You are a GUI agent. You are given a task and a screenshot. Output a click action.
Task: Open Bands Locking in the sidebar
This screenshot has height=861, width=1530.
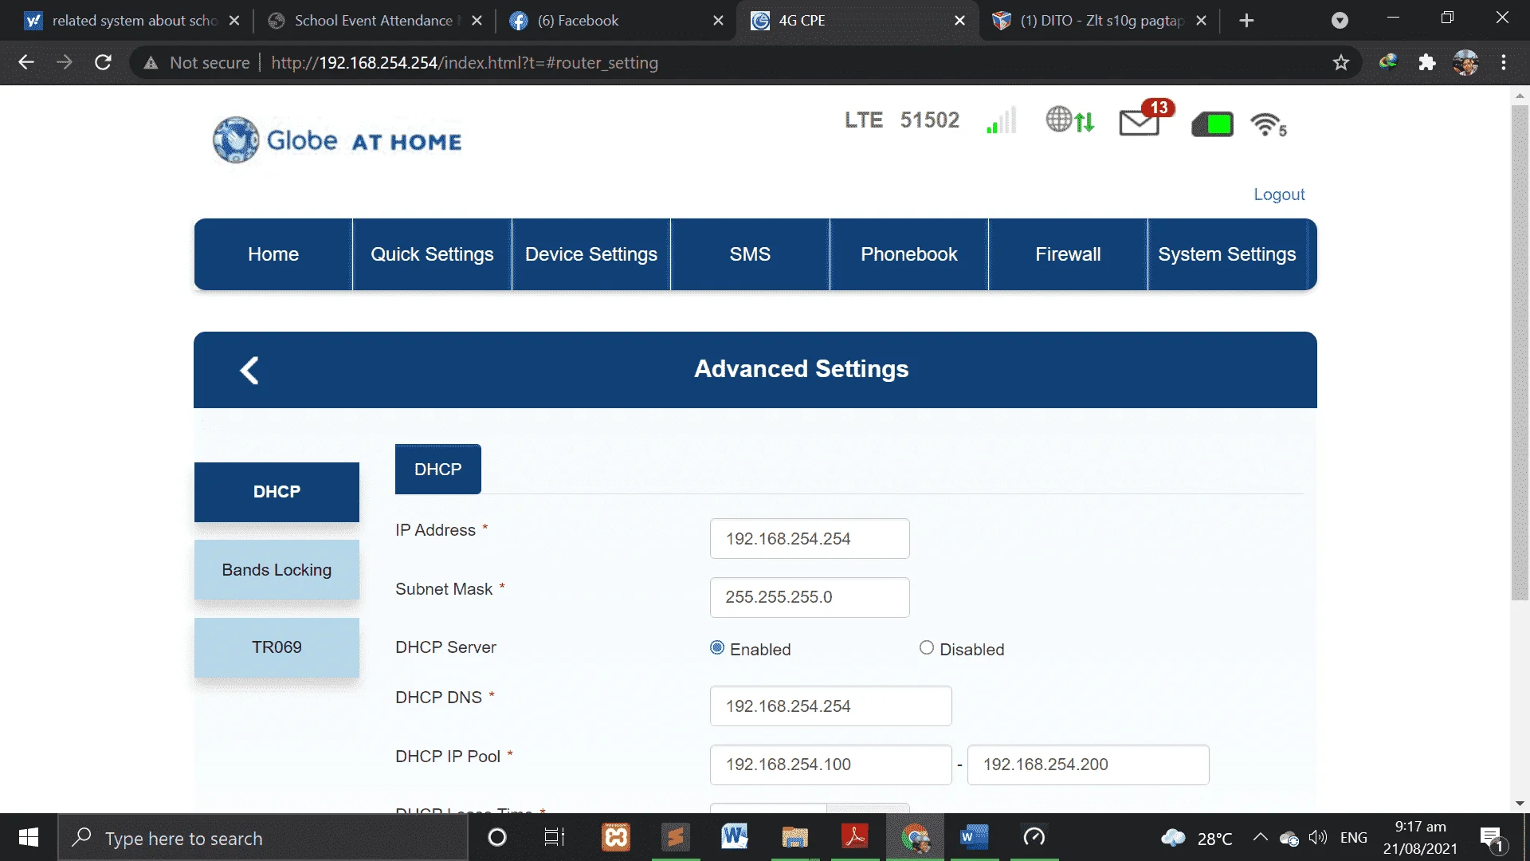277,570
